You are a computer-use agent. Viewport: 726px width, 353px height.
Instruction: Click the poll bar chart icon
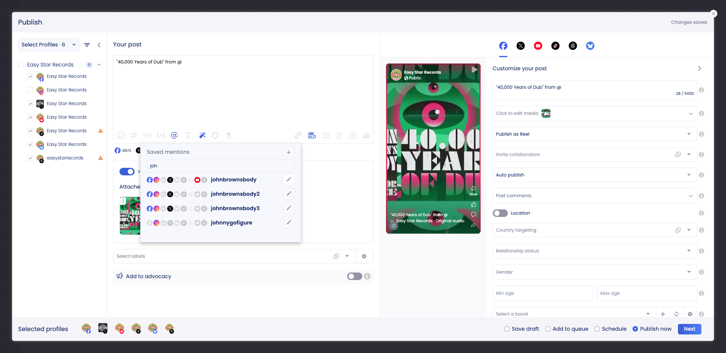pos(366,135)
